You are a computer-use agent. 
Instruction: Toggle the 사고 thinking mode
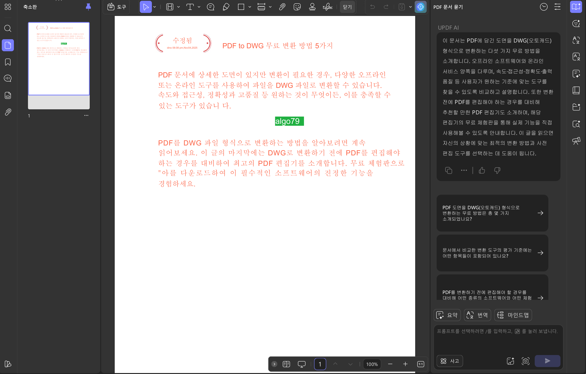coord(450,361)
